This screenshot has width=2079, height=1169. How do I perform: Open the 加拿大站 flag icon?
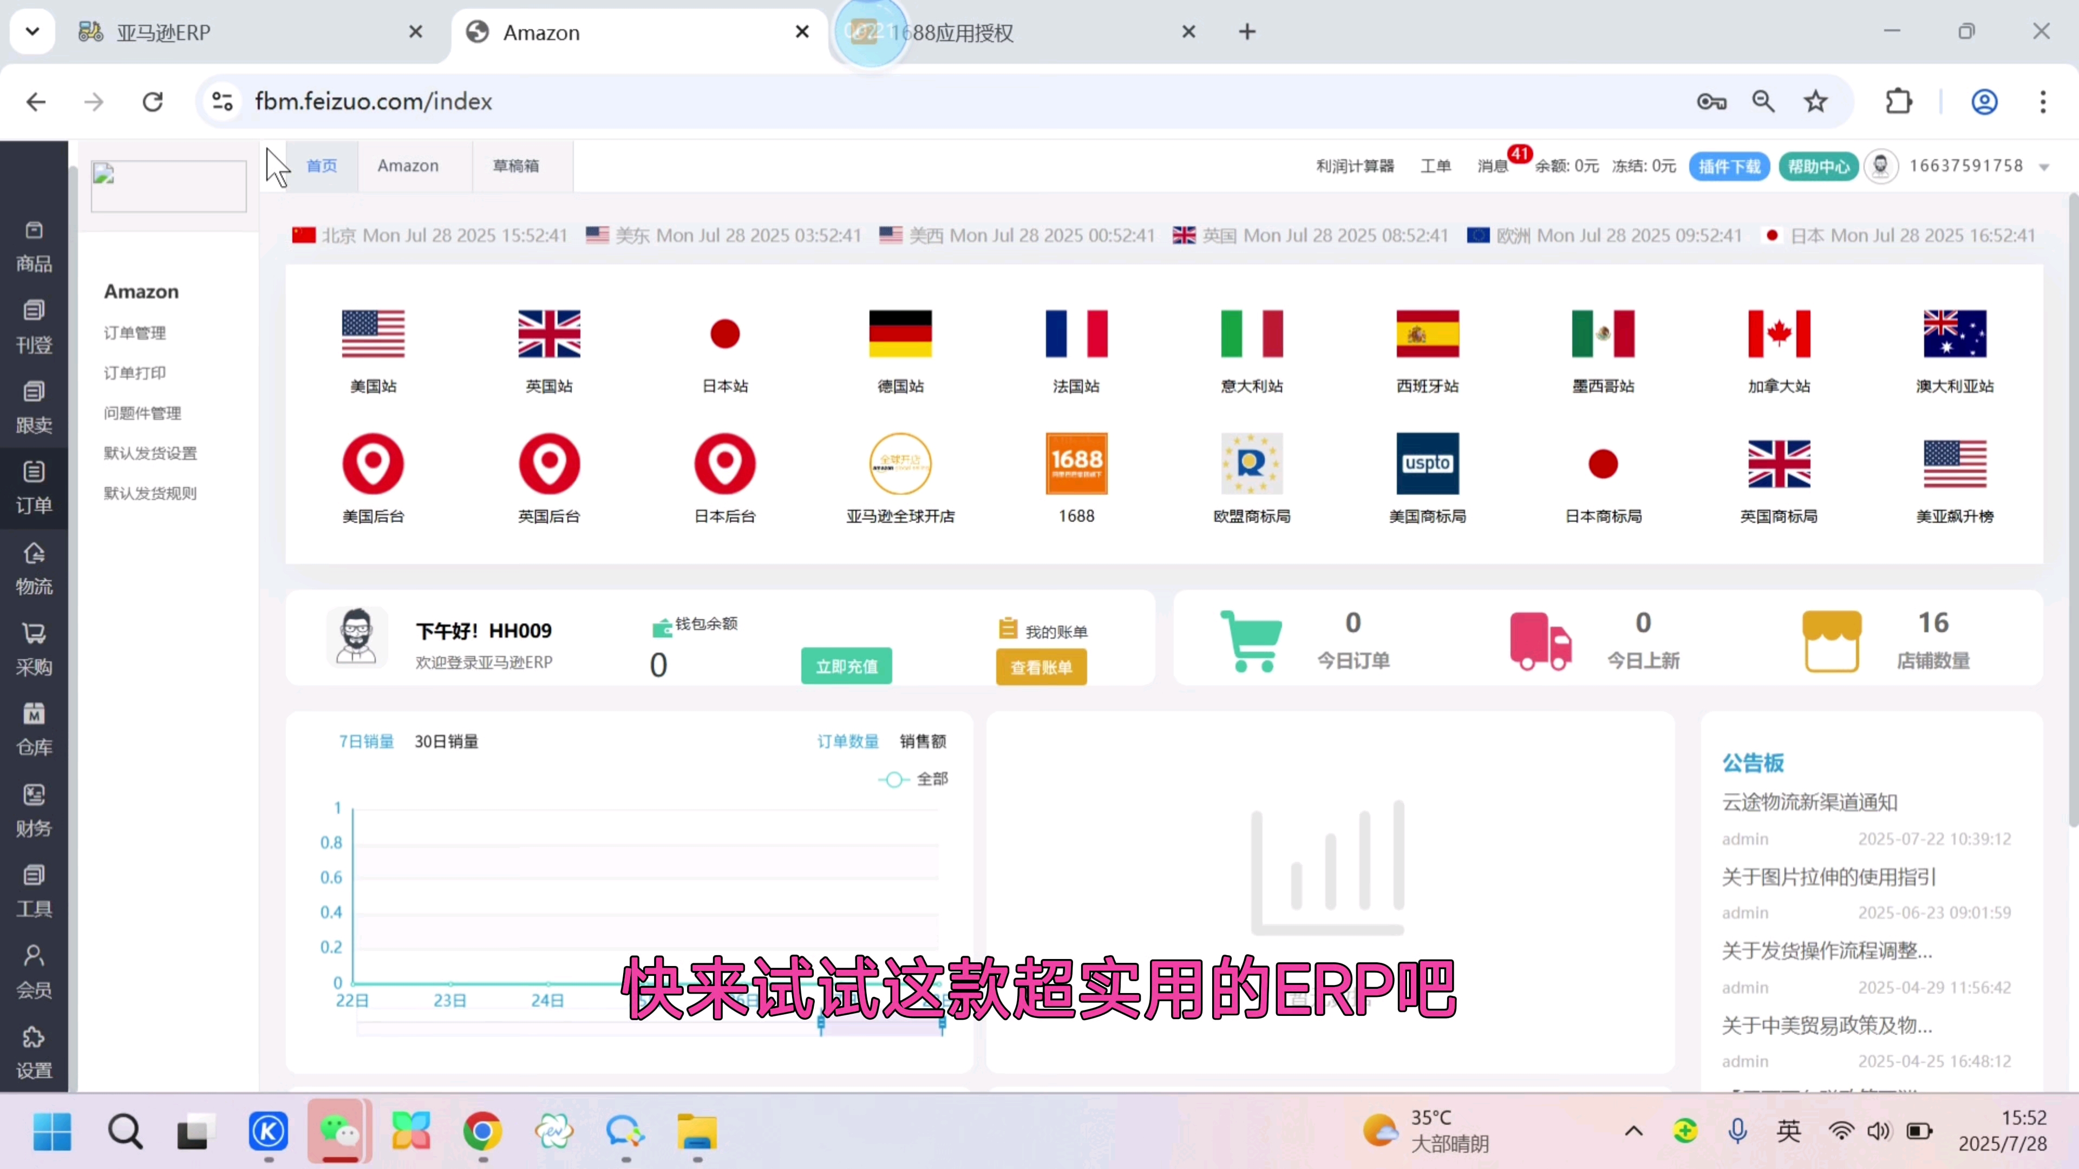point(1780,333)
